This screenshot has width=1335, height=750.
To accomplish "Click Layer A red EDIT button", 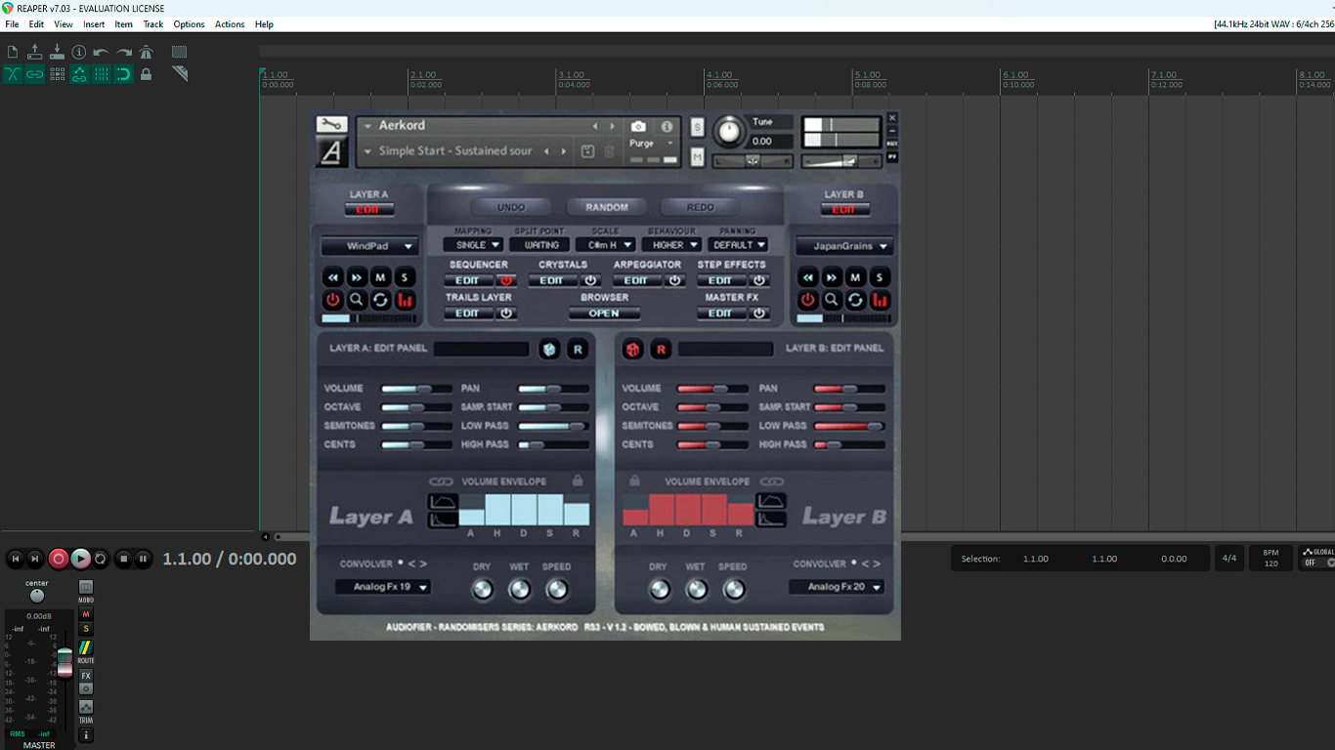I will pos(368,210).
